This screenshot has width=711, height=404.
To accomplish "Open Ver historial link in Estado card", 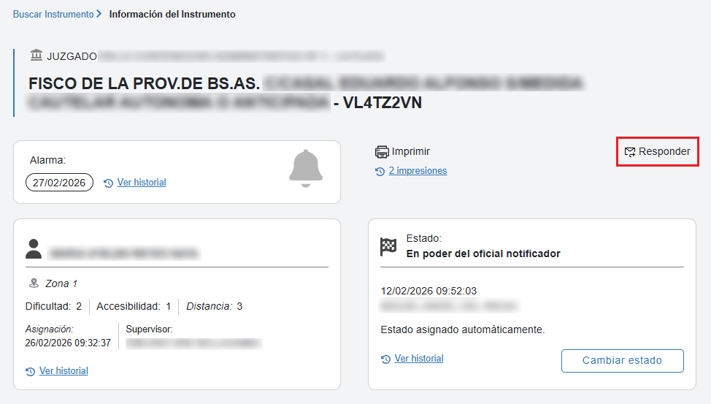I will point(419,358).
